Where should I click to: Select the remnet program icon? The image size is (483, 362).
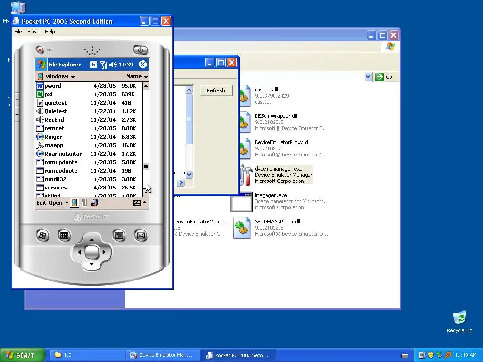click(x=40, y=128)
